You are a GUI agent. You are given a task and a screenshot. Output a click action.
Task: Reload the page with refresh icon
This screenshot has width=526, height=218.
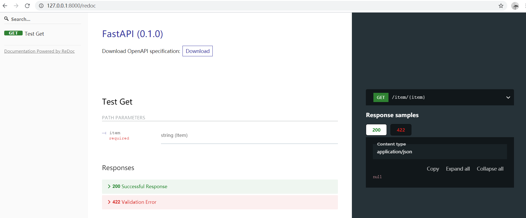tap(27, 6)
